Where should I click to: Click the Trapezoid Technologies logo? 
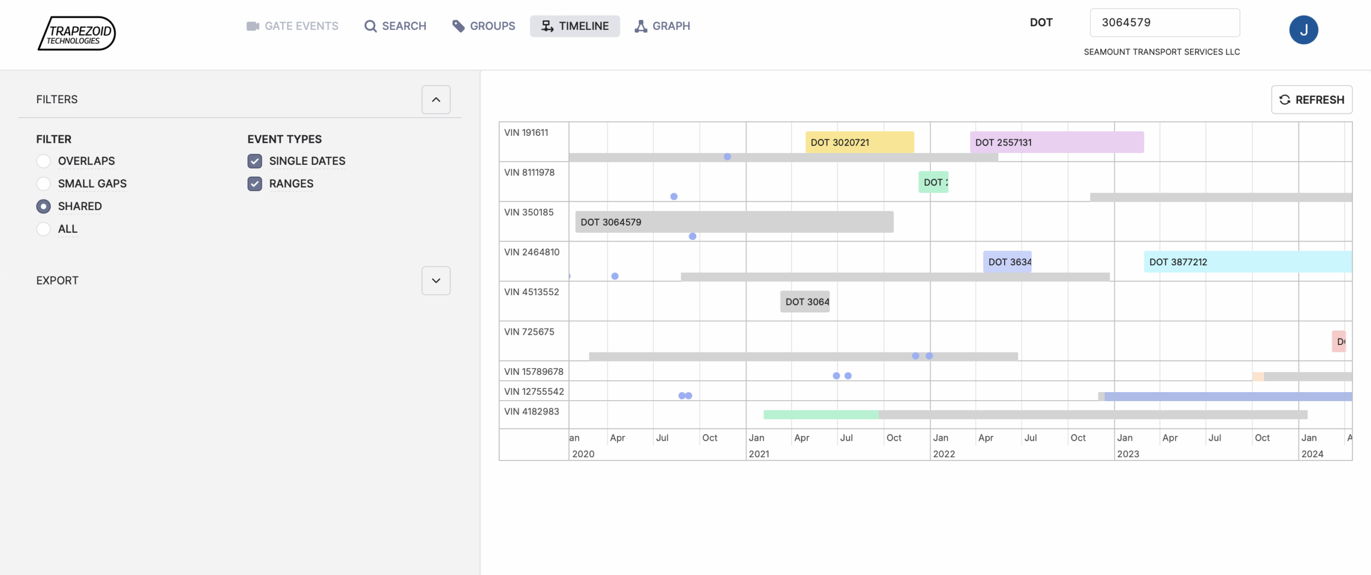[x=77, y=33]
